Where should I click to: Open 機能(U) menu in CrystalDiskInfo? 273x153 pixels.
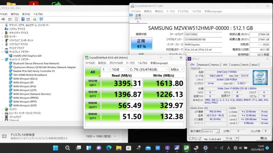(159, 11)
